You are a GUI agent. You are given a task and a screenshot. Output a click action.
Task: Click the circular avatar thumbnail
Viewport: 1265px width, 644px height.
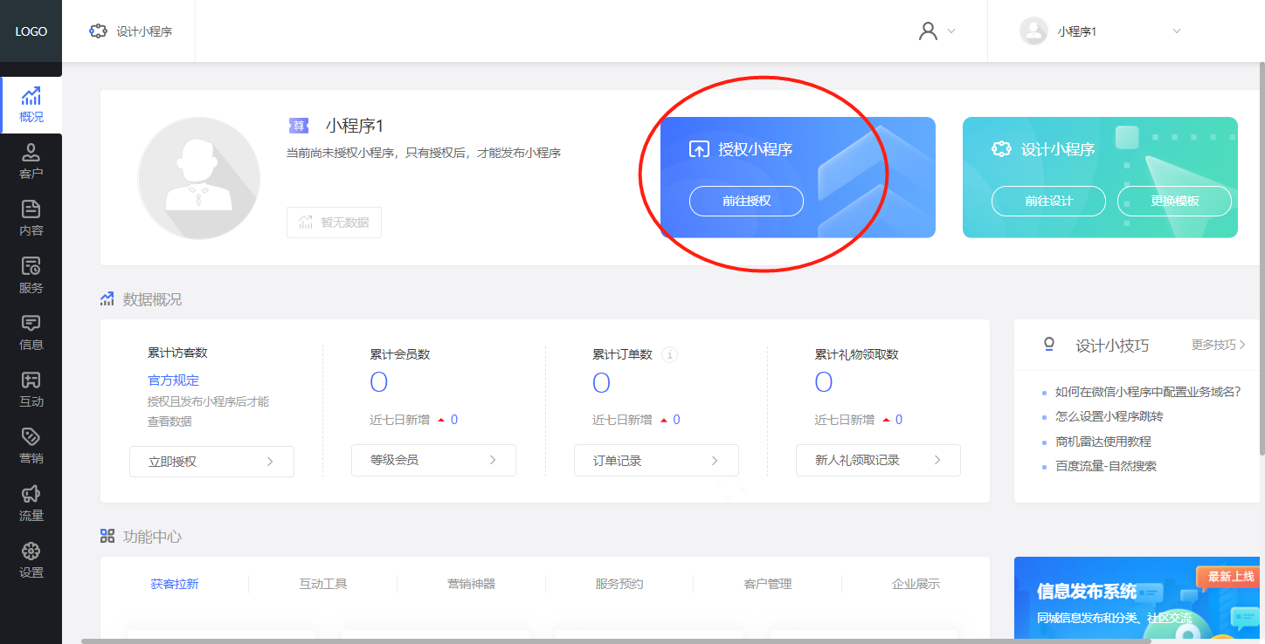click(198, 177)
